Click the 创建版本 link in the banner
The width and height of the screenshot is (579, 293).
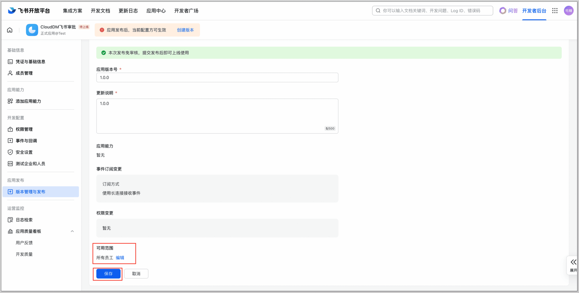[185, 30]
